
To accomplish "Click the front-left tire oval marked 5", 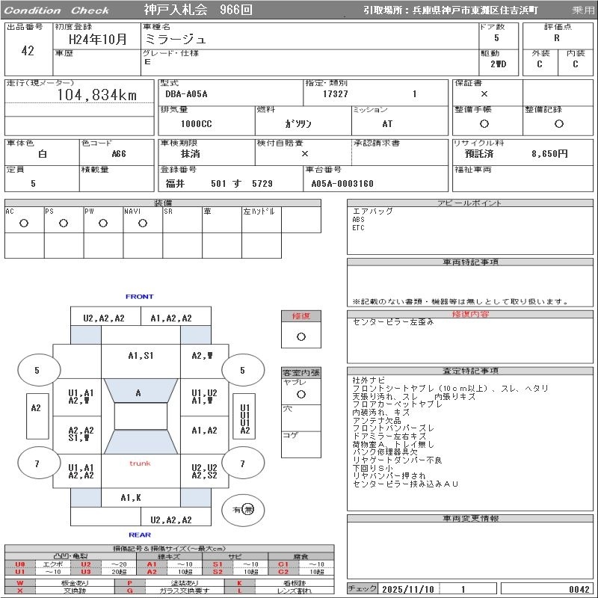I will (x=39, y=370).
